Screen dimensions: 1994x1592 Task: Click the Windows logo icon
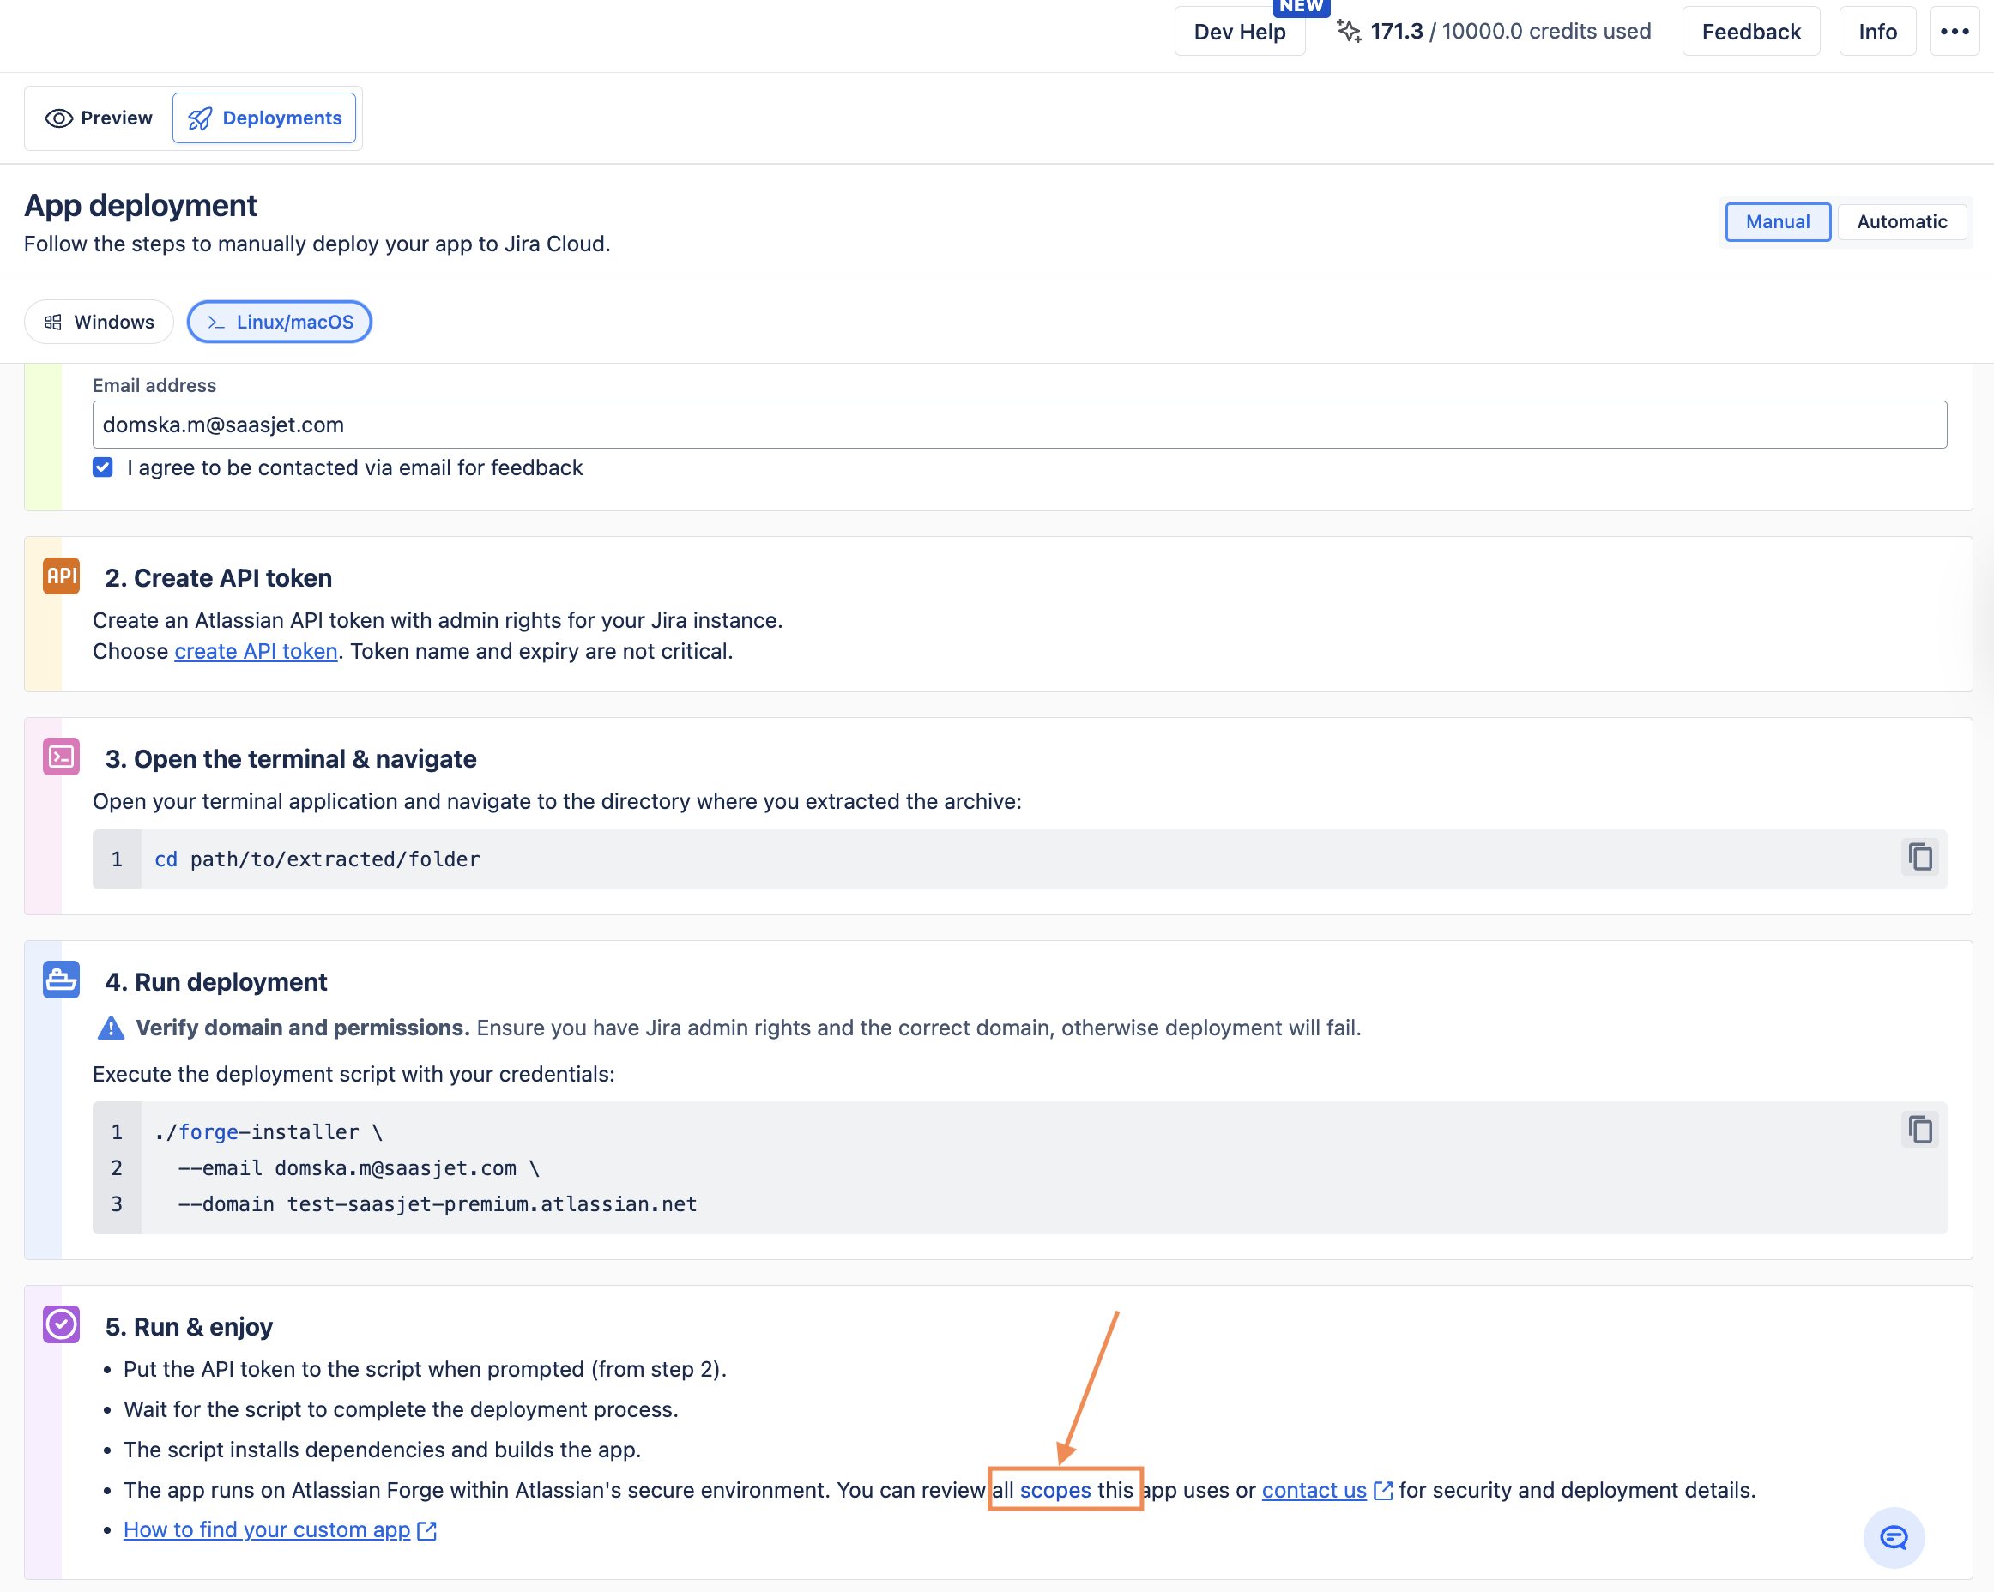coord(52,322)
